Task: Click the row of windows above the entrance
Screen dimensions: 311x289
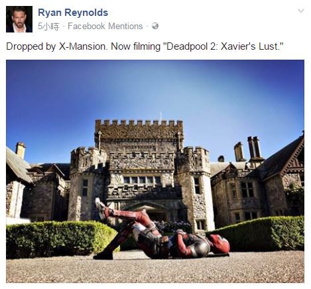Action: click(142, 180)
